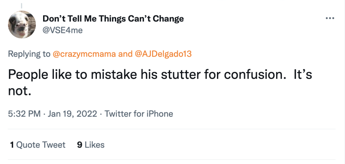345x164 pixels.
Task: Click the word "People" starting the tweet
Action: [x=28, y=75]
